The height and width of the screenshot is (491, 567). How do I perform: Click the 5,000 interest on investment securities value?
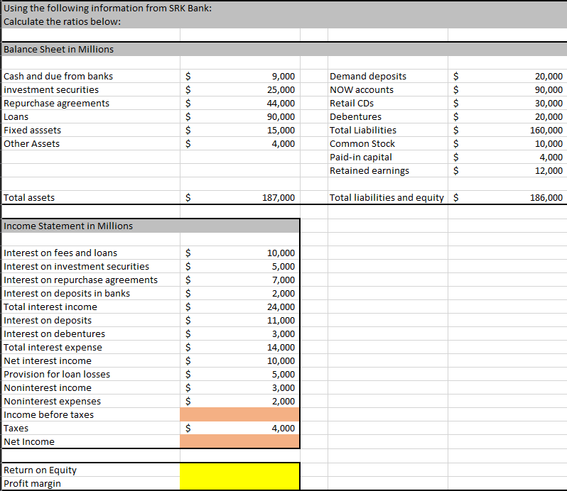pyautogui.click(x=240, y=267)
